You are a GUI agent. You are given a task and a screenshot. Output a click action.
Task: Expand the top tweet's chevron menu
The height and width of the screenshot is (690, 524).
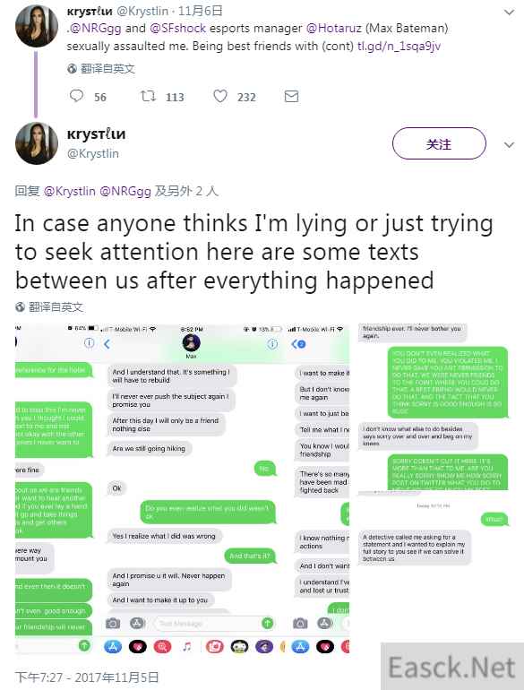(509, 13)
